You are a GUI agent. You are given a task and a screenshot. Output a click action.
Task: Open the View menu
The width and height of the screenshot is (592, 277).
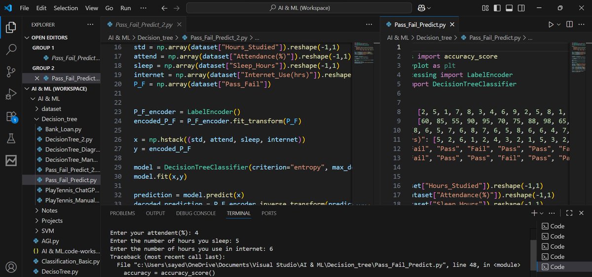pos(91,8)
